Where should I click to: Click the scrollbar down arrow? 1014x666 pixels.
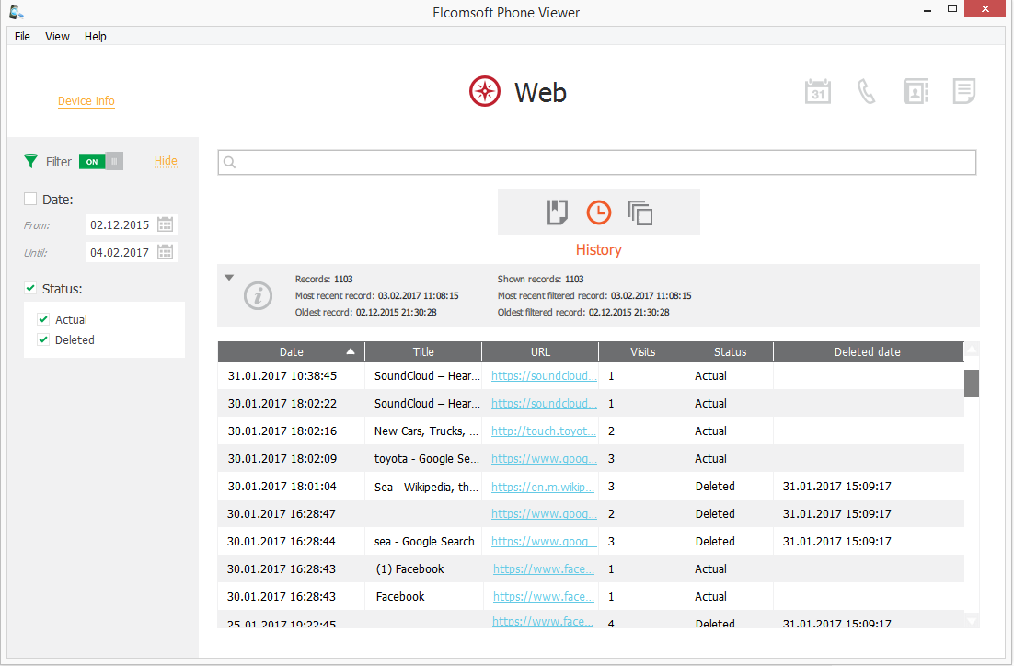[x=972, y=621]
